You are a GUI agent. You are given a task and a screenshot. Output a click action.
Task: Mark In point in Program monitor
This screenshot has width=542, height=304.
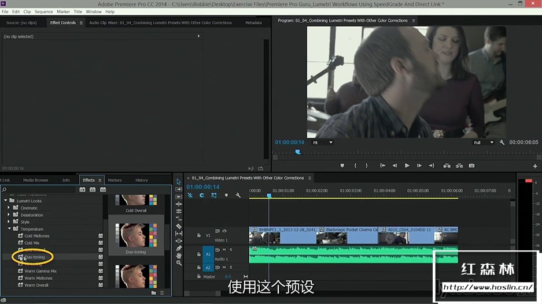355,166
